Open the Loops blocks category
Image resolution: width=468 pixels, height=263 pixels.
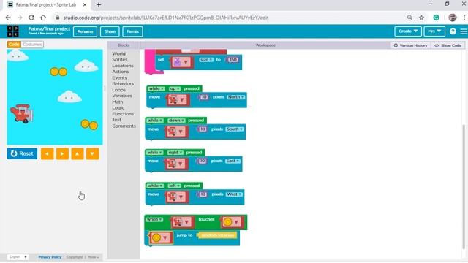coord(118,90)
